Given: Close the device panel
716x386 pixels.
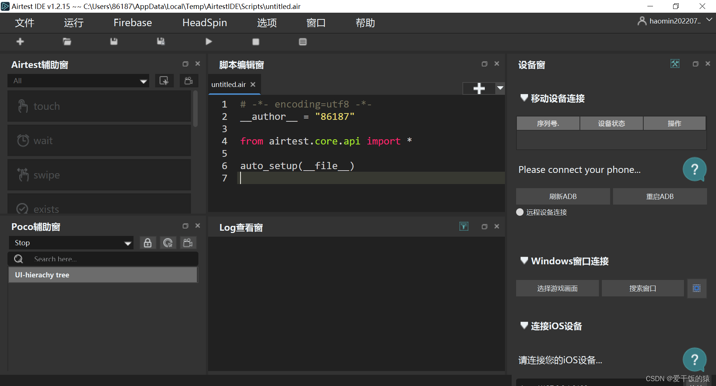Looking at the screenshot, I should 708,64.
